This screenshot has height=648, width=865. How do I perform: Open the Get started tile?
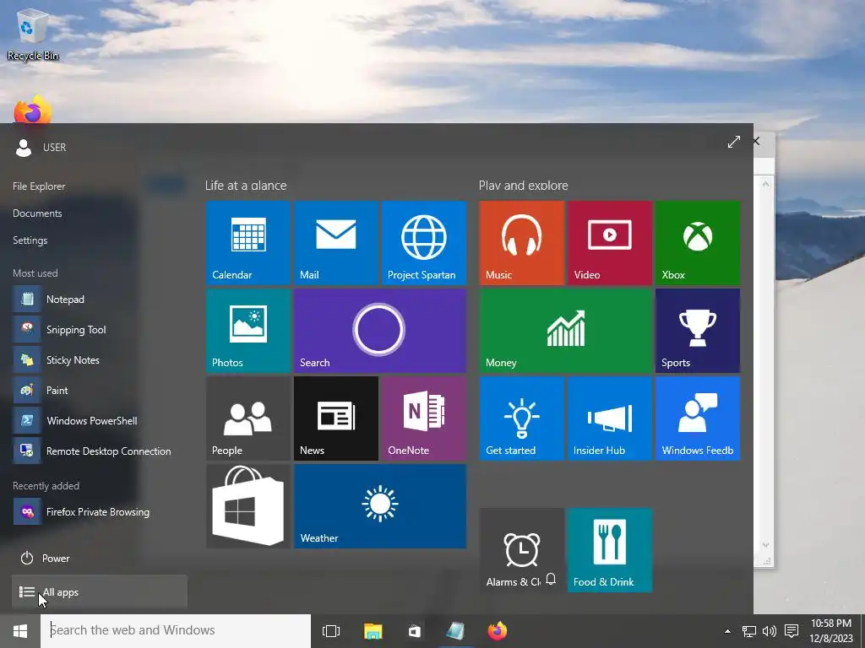(522, 418)
